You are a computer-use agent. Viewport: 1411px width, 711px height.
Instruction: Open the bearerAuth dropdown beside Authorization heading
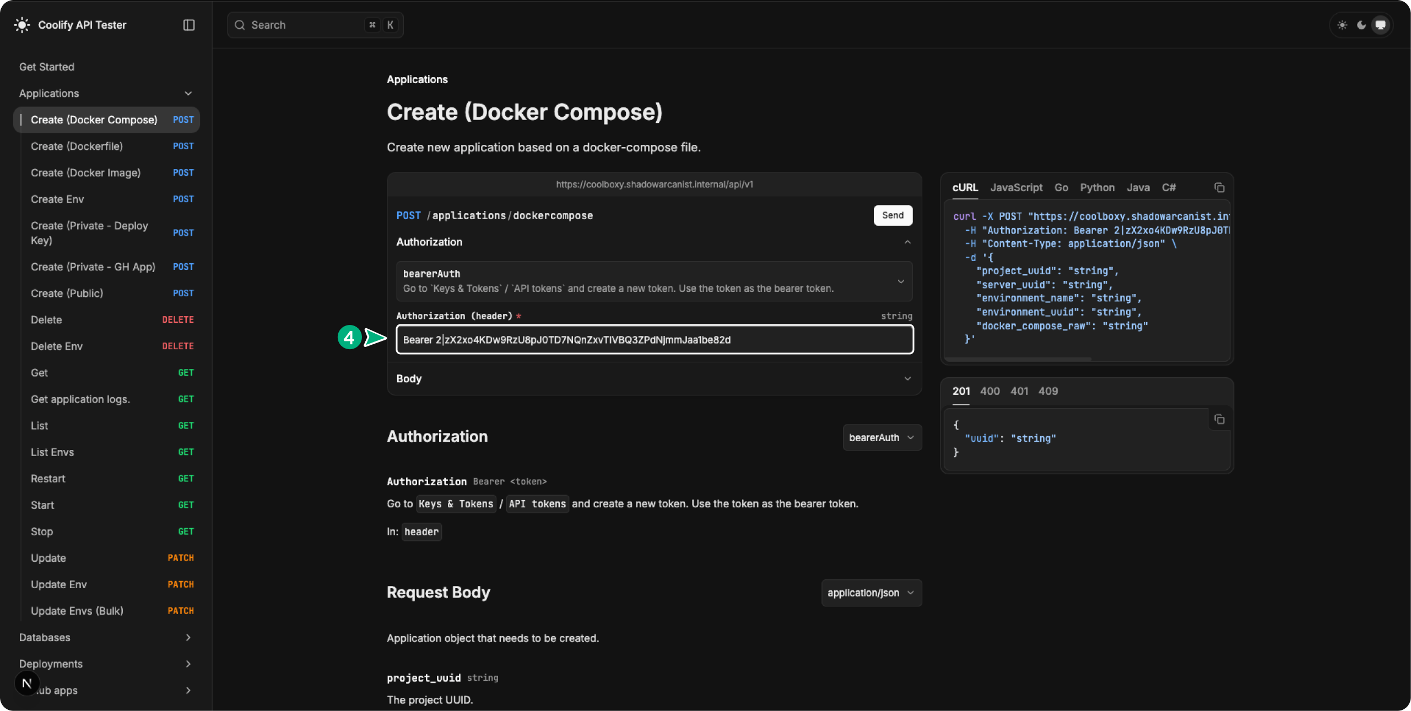(x=882, y=437)
